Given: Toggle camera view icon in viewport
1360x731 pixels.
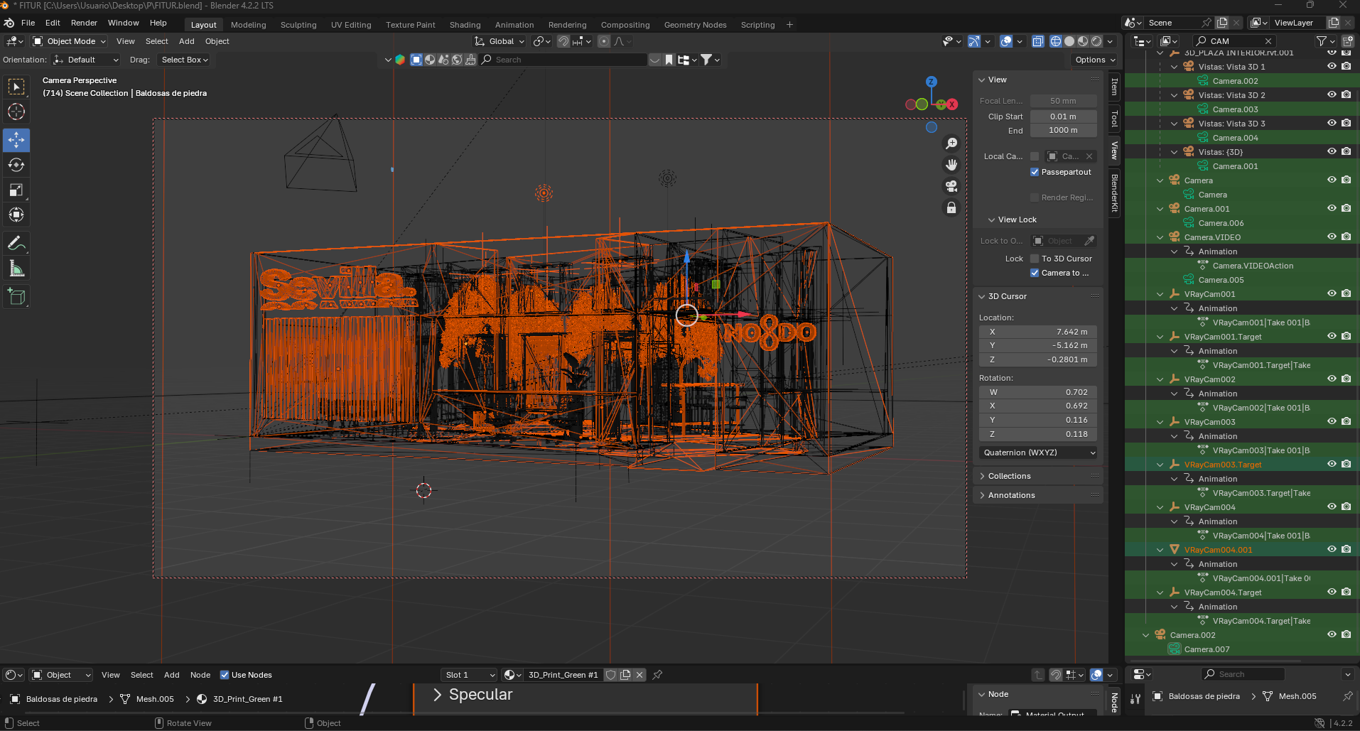Looking at the screenshot, I should pos(951,186).
